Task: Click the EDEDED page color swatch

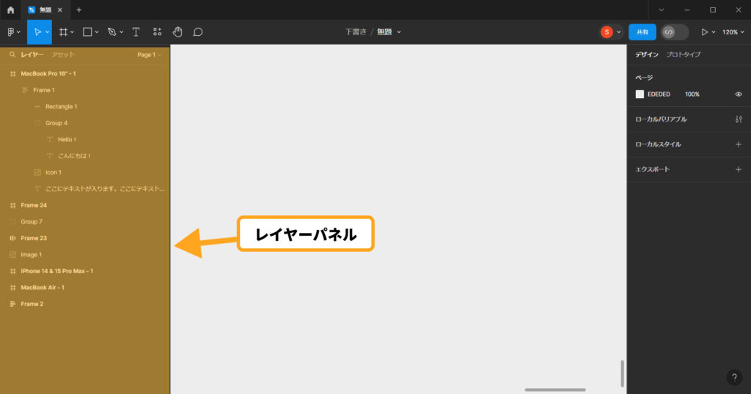Action: coord(640,94)
